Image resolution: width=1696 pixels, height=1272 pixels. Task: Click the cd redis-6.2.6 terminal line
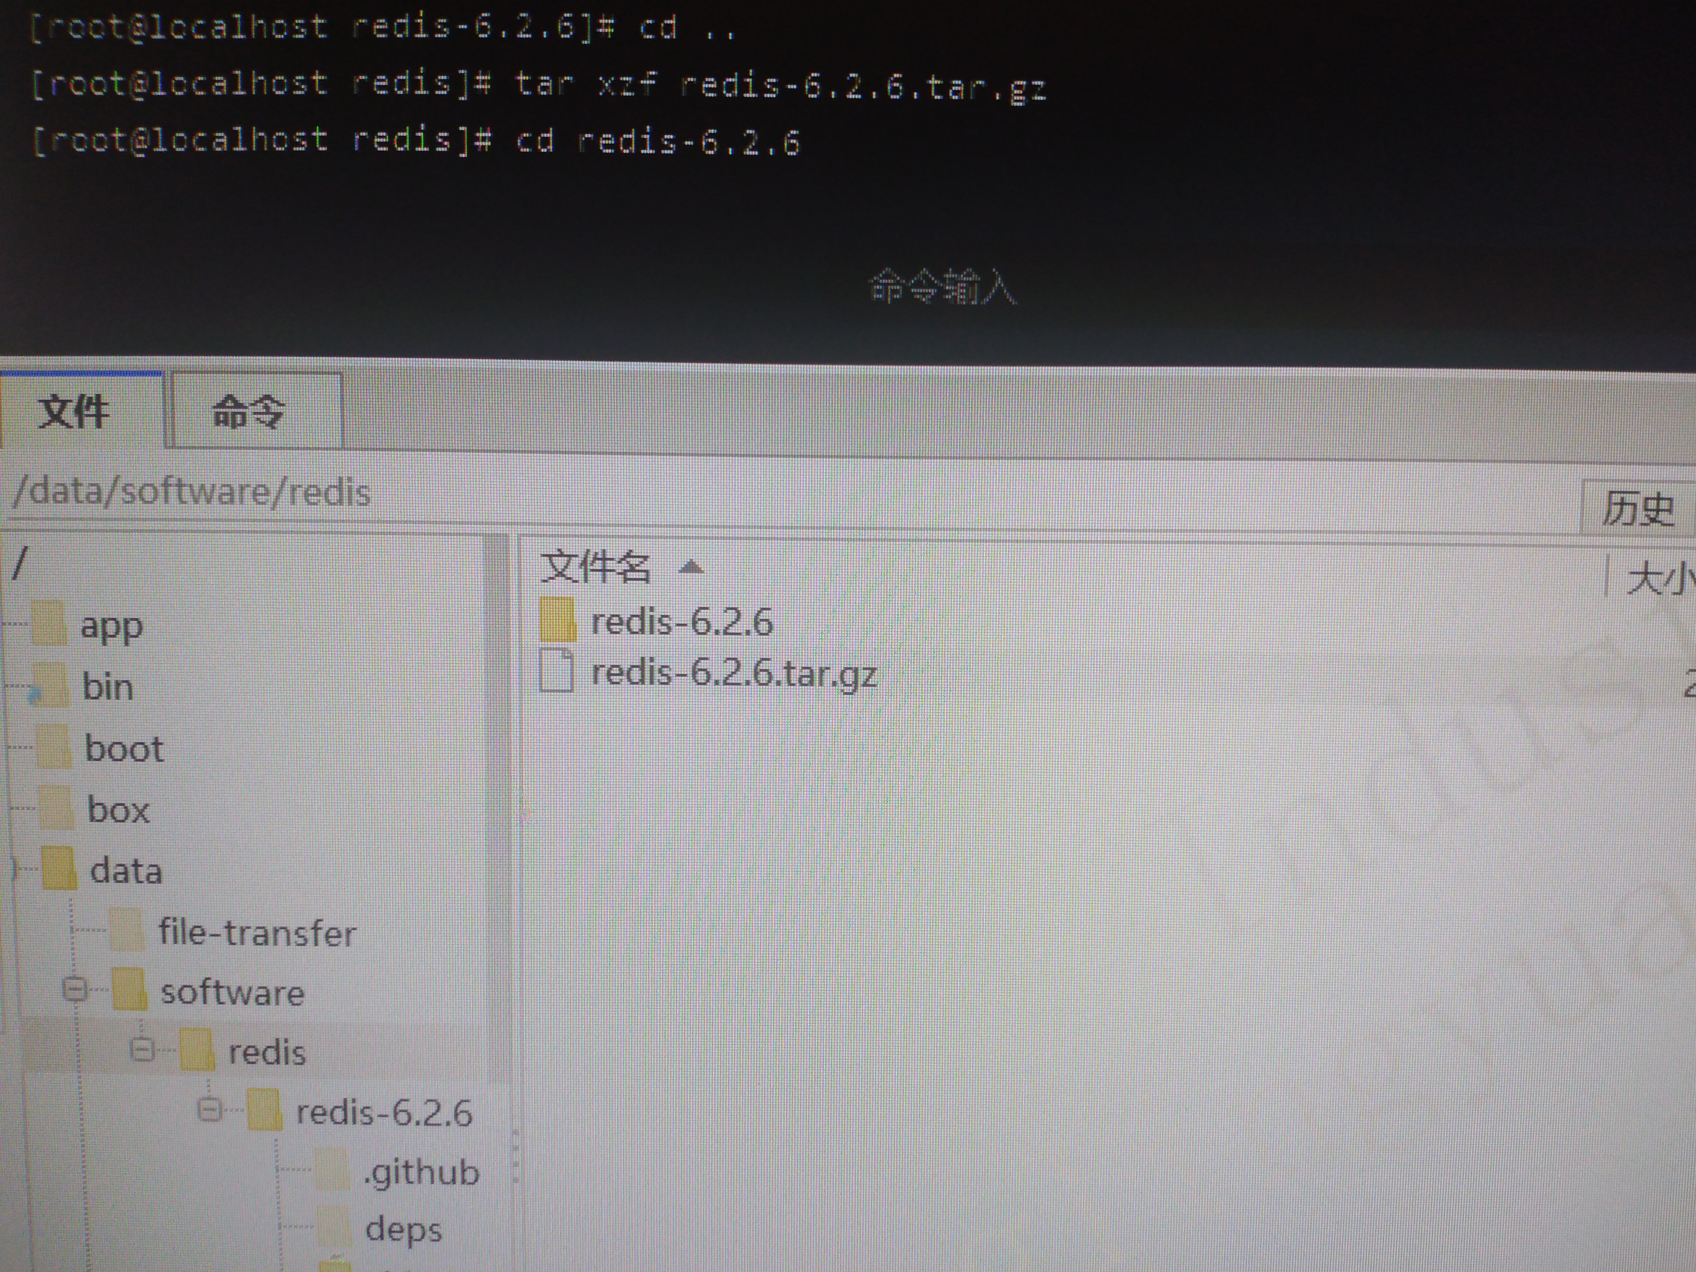[x=415, y=141]
